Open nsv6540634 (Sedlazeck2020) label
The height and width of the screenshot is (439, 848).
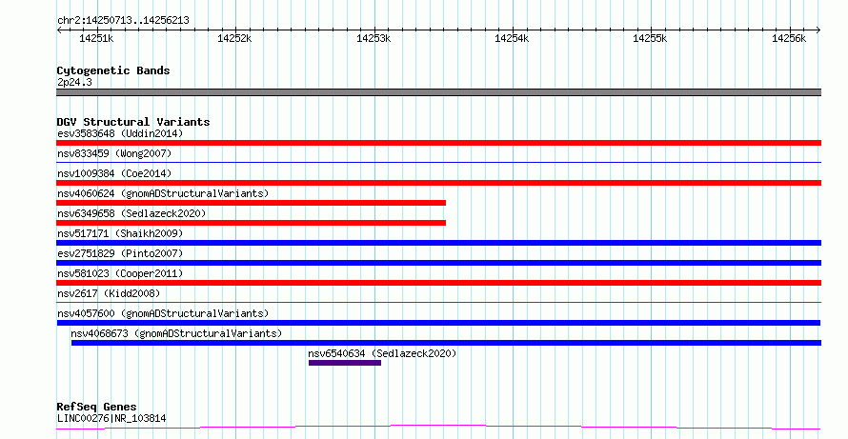(382, 353)
